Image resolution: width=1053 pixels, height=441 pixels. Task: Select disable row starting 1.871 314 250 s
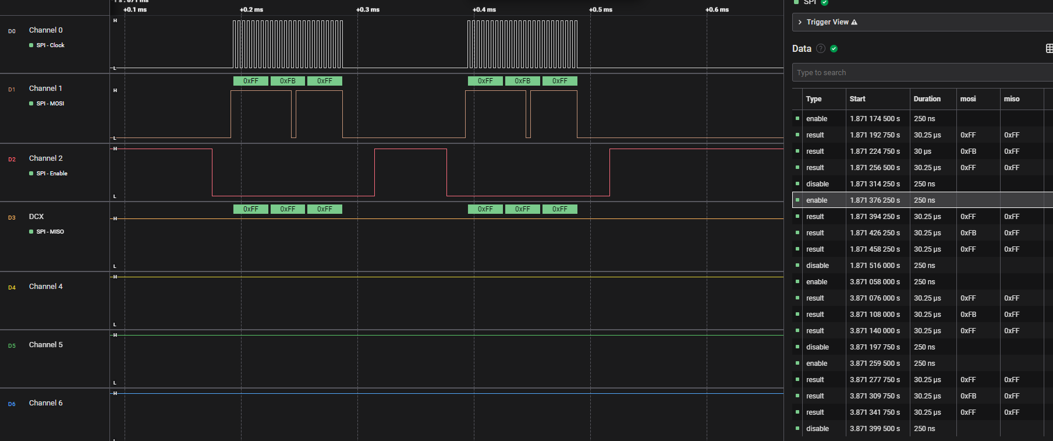[x=922, y=184]
